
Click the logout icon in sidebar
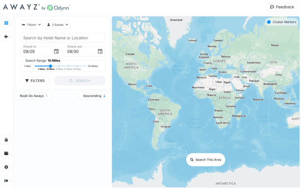(6, 181)
